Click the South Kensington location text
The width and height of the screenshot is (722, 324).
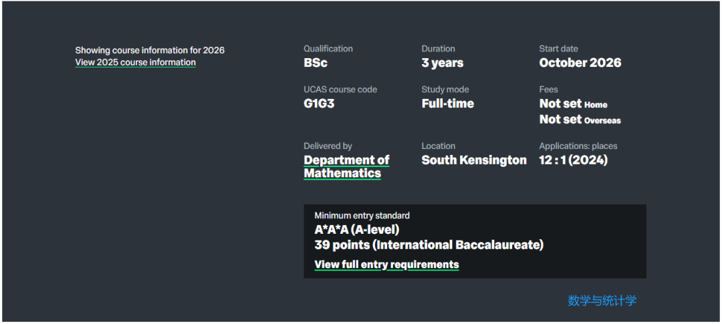pos(473,160)
